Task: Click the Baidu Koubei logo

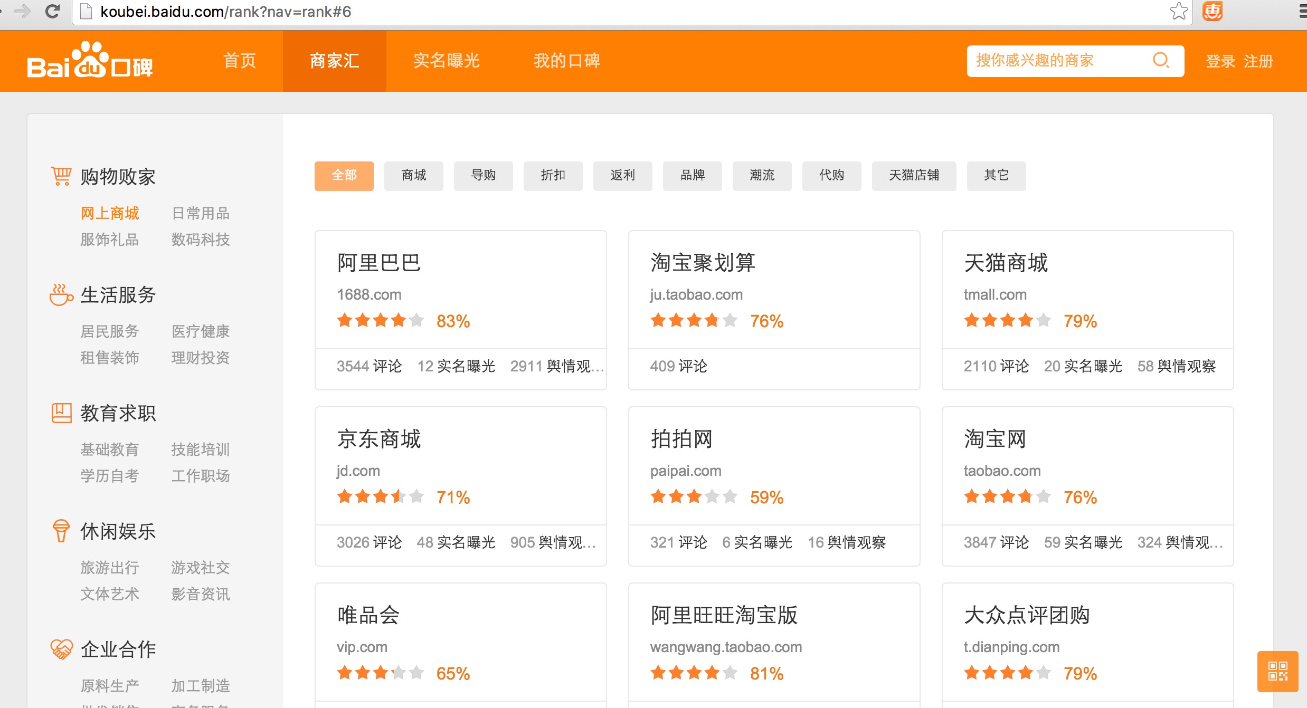Action: 90,60
